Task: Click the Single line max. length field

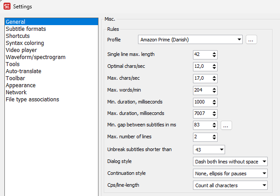Action: (x=202, y=55)
